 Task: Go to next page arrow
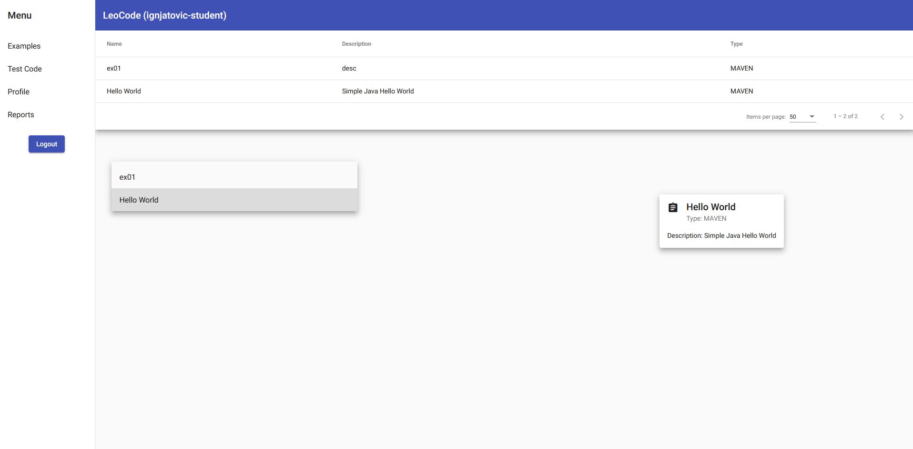coord(902,116)
